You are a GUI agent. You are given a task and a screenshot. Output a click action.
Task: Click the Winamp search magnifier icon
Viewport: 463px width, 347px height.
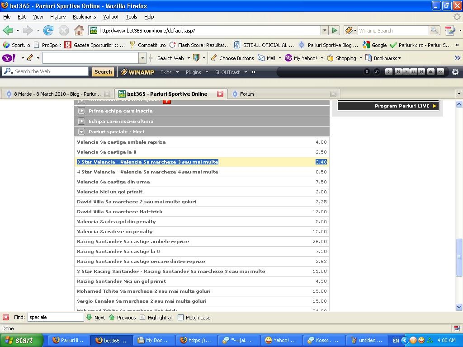tap(434, 30)
